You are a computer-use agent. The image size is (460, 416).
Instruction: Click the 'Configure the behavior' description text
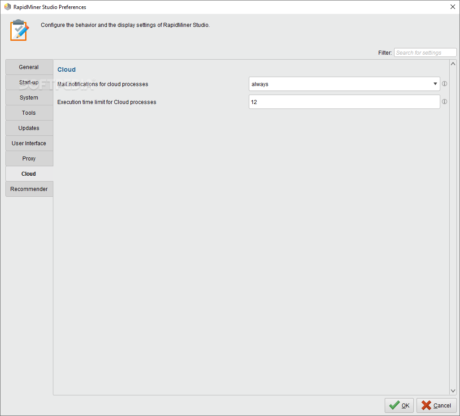pyautogui.click(x=125, y=25)
